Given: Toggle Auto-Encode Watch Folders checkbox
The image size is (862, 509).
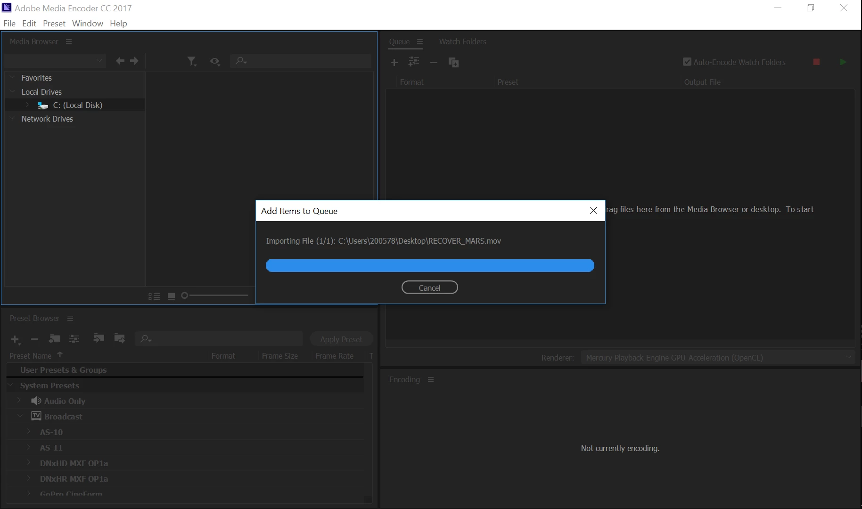Looking at the screenshot, I should click(687, 62).
